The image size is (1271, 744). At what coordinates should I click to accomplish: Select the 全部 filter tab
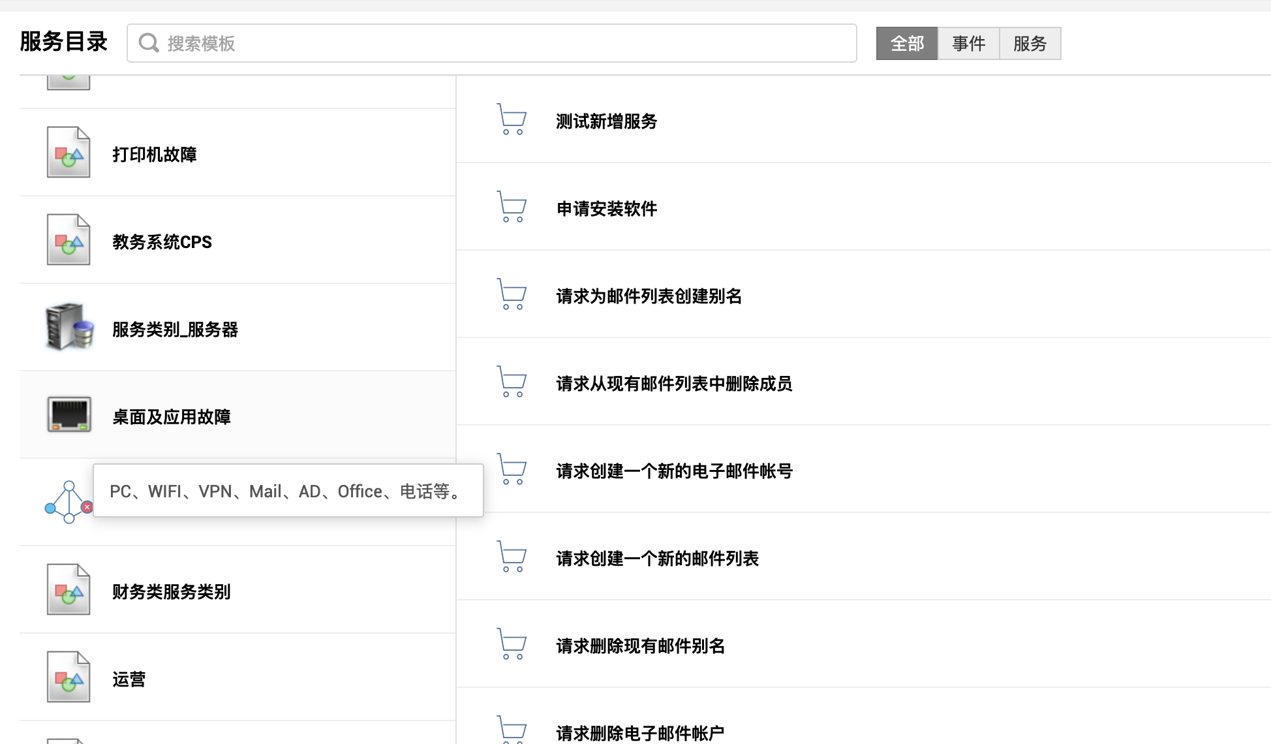pos(906,44)
